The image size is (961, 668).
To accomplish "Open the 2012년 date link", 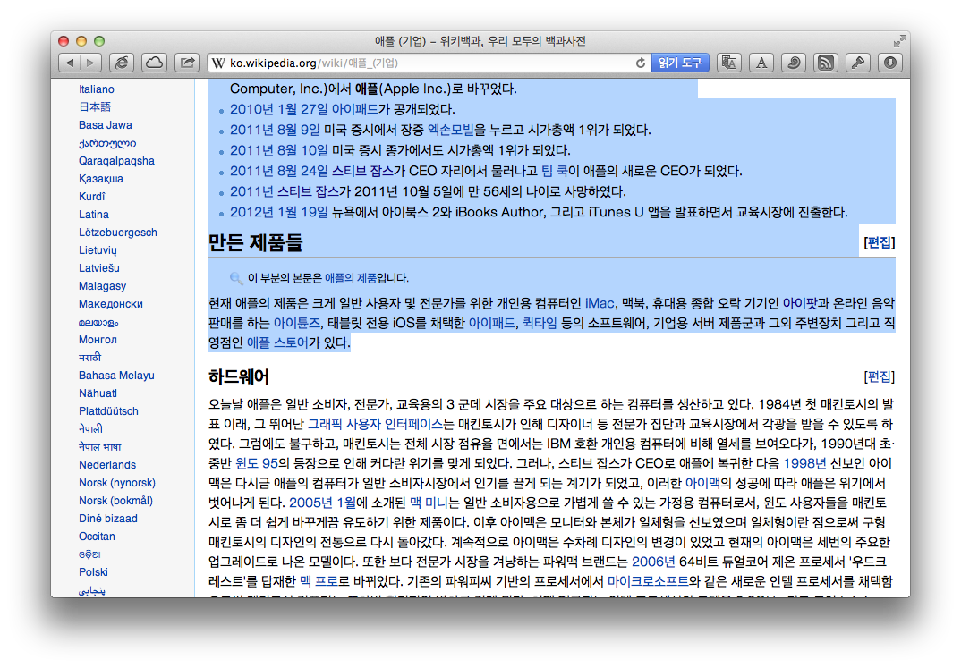I will (251, 212).
